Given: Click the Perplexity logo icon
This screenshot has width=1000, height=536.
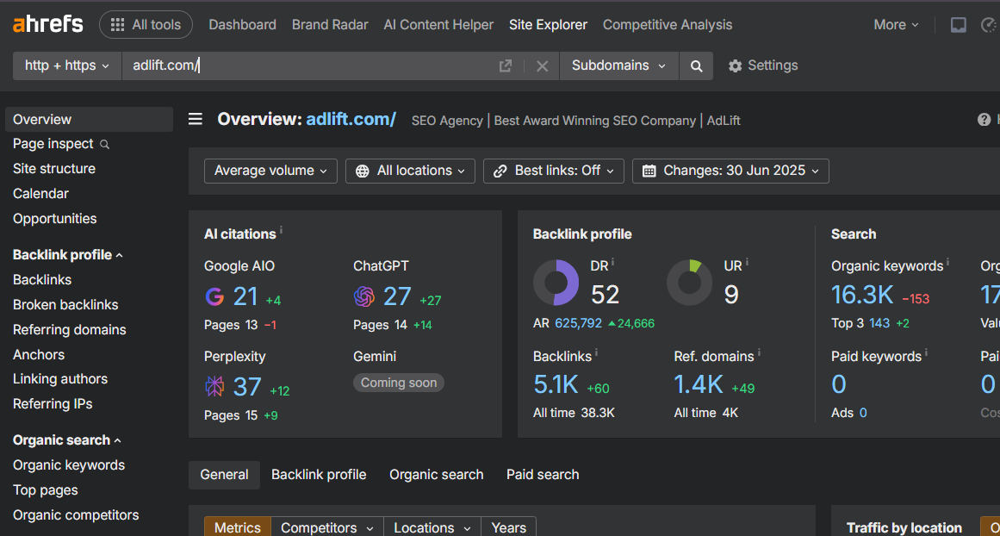Looking at the screenshot, I should tap(214, 387).
